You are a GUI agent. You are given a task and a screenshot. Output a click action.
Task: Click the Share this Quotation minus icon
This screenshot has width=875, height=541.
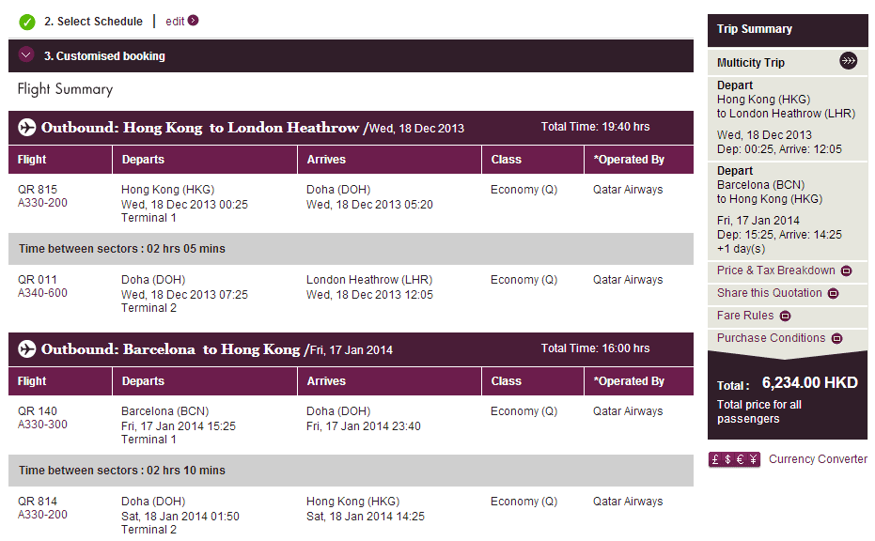click(833, 294)
